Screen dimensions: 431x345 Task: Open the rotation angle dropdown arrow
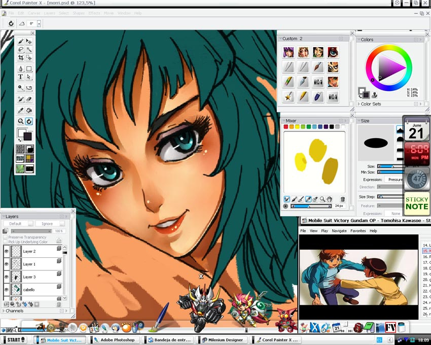point(39,24)
